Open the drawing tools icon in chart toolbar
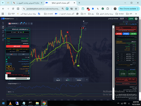 26,23
